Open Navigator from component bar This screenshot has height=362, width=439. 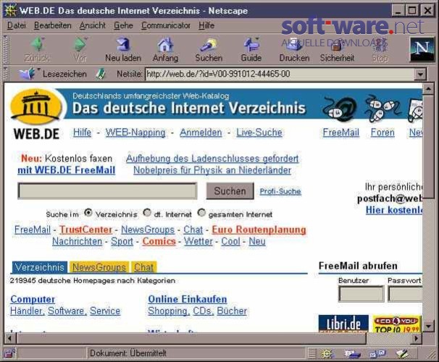(x=327, y=354)
